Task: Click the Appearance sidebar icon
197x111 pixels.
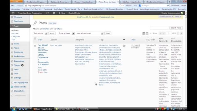Action: (12, 61)
